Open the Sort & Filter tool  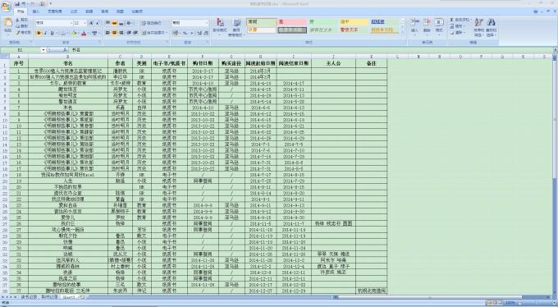478,27
